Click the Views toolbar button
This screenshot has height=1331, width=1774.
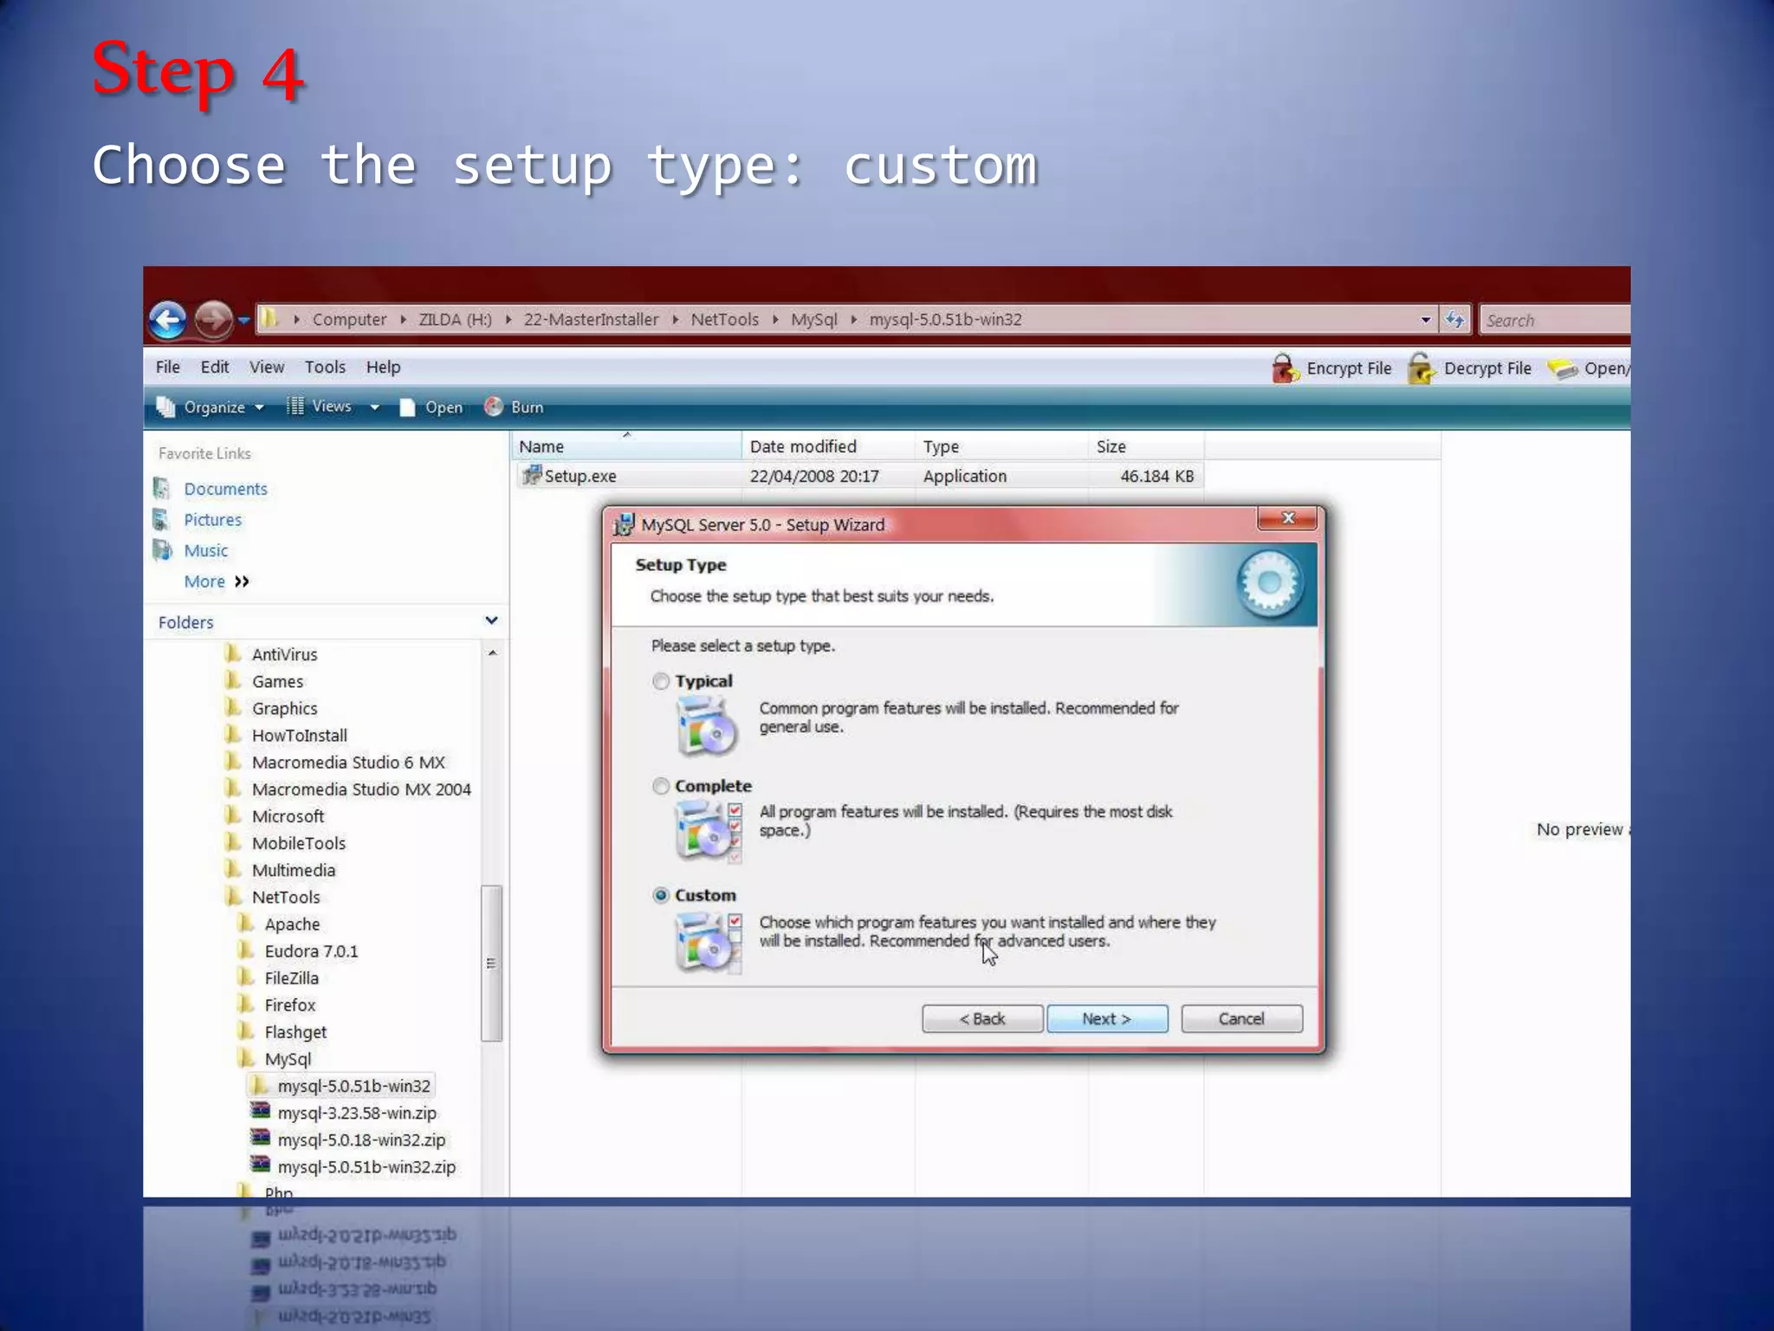coord(320,406)
